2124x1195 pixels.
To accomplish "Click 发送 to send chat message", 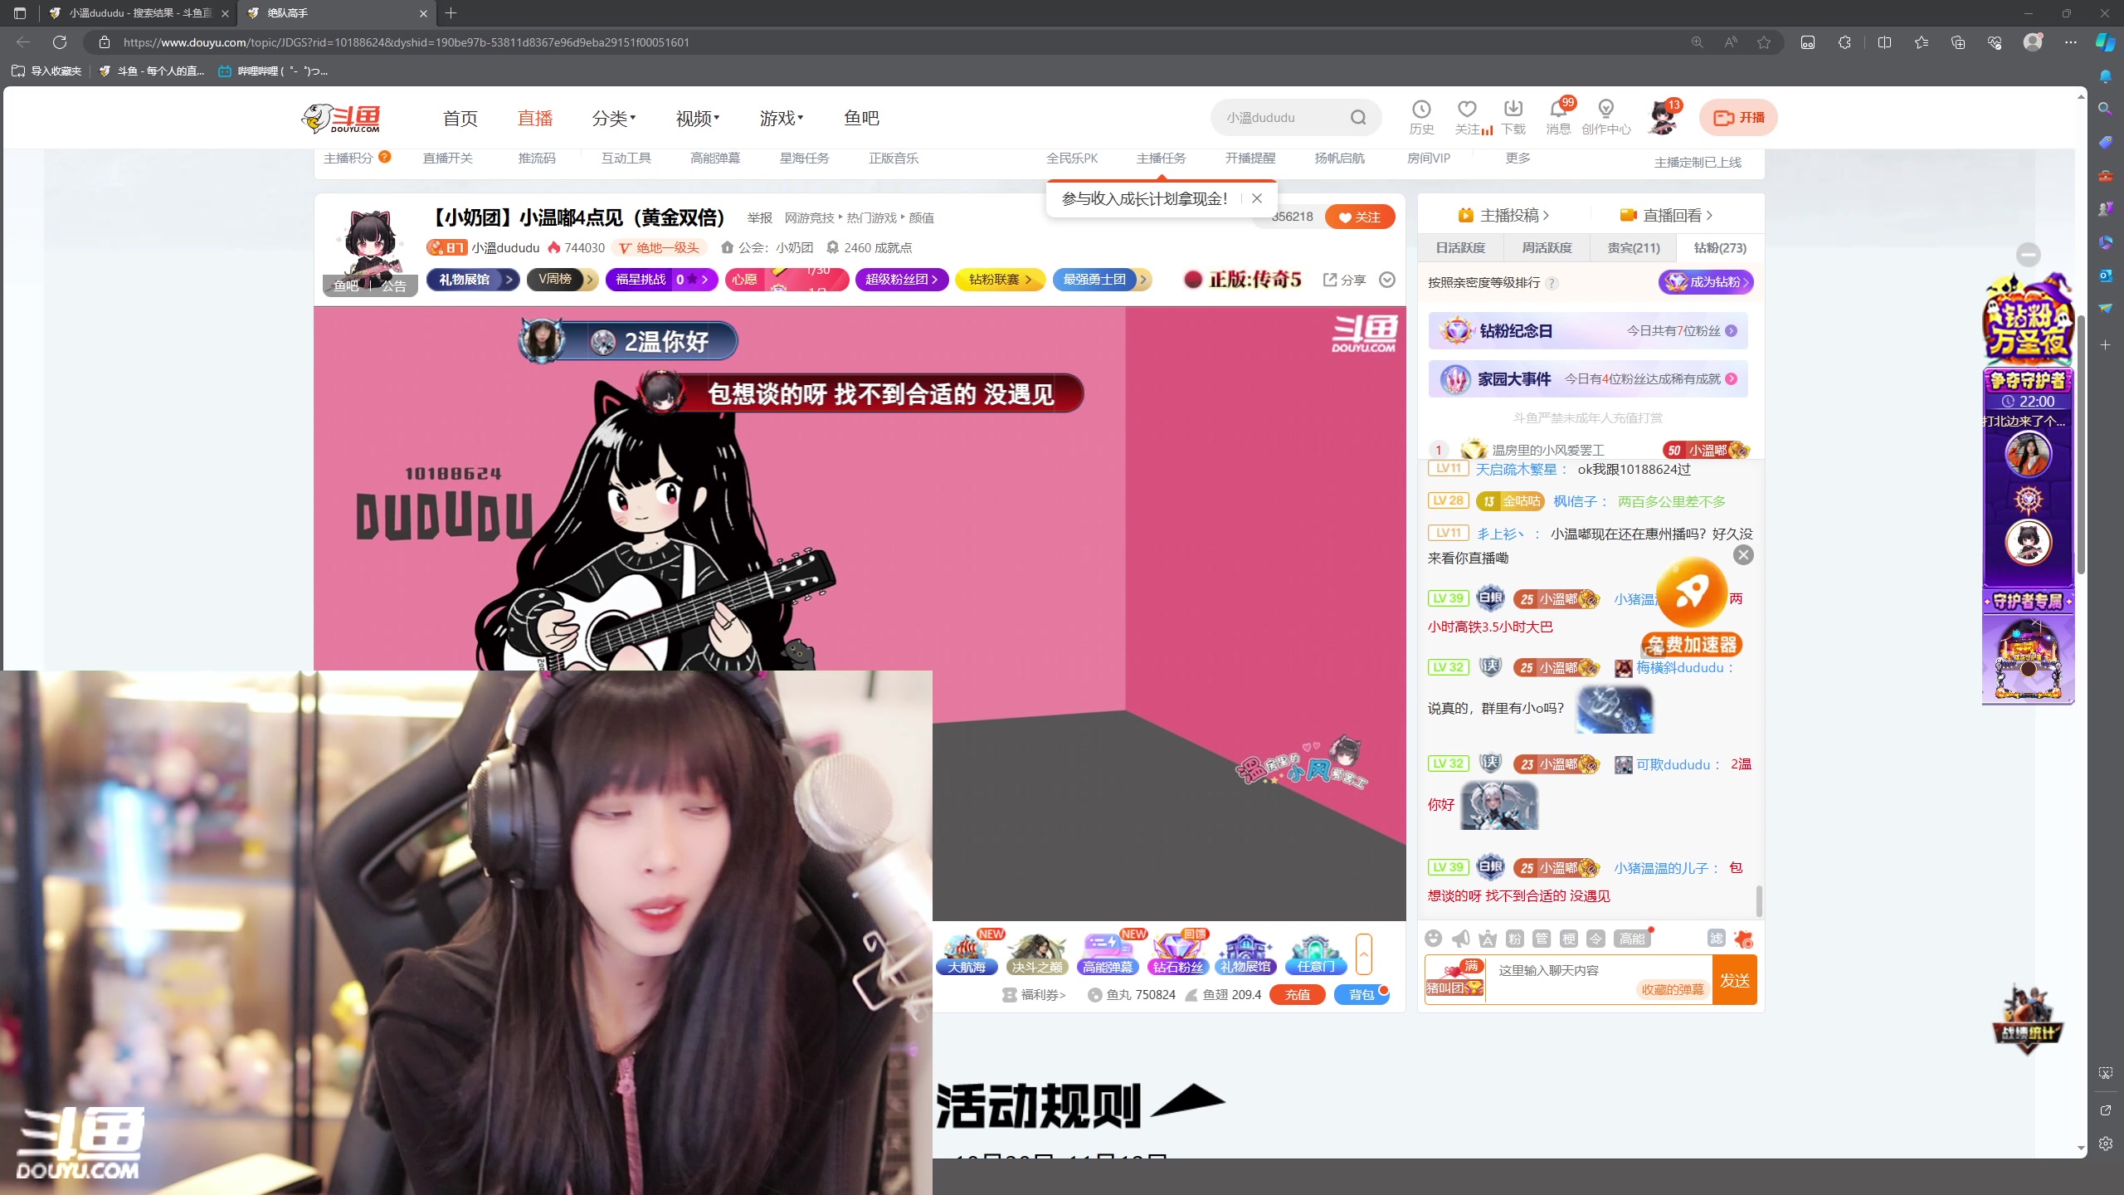I will 1735,980.
